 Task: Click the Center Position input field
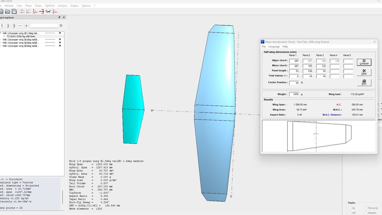294,83
